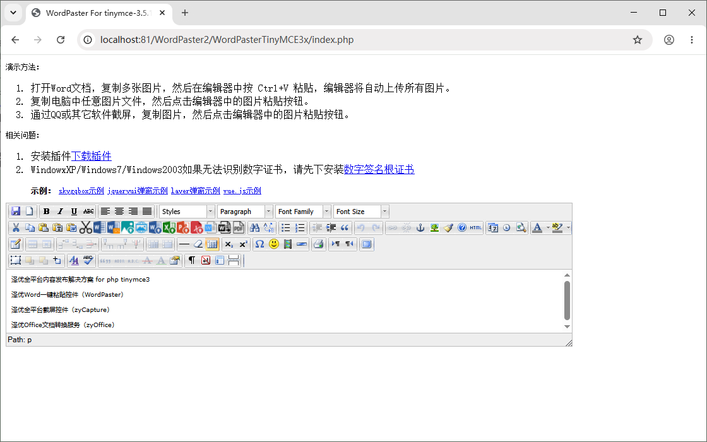The width and height of the screenshot is (707, 442).
Task: Select the WordPaster For tinymce browser tab
Action: 98,13
